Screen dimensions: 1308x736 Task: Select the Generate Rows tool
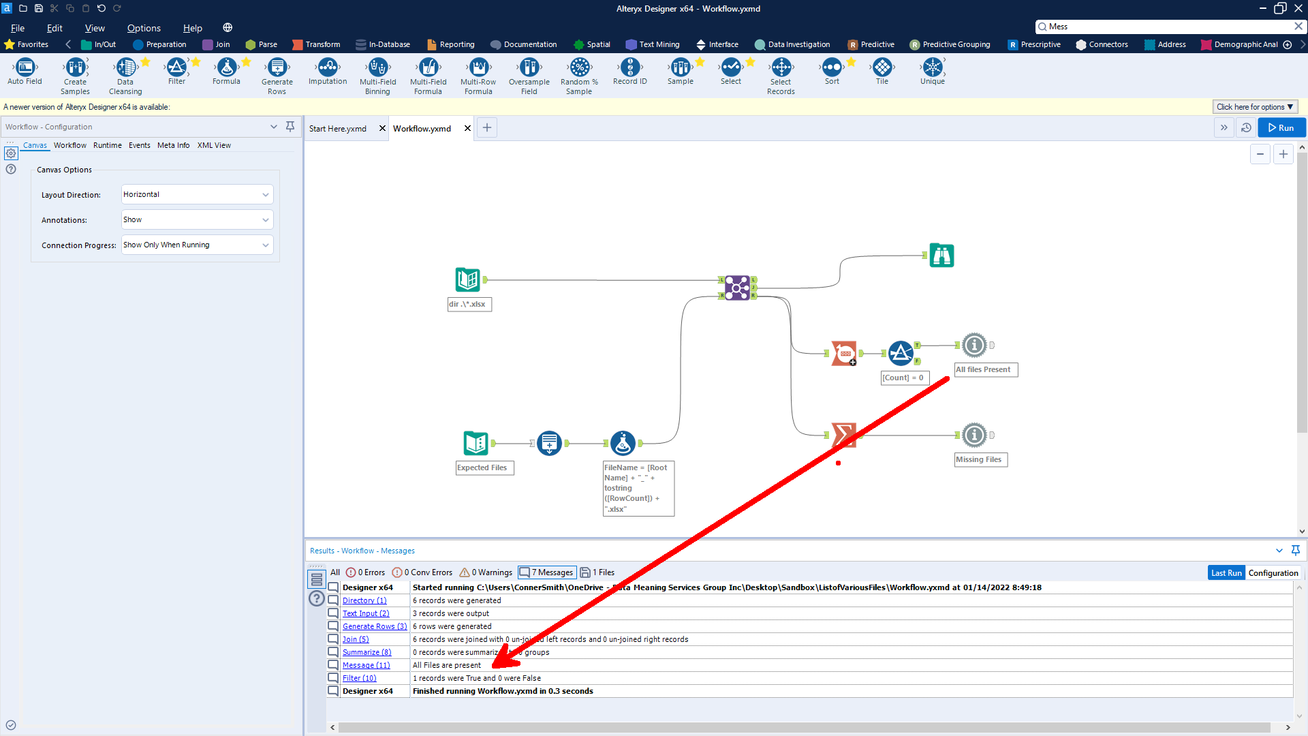277,69
